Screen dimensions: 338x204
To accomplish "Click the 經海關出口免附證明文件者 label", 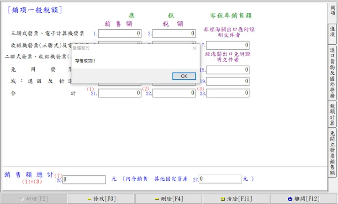I will 228,57.
